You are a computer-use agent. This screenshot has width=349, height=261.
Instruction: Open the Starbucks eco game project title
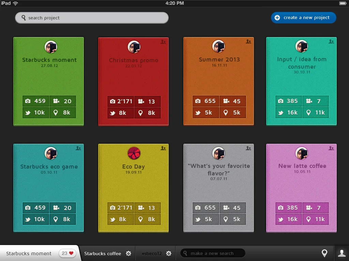pyautogui.click(x=49, y=167)
